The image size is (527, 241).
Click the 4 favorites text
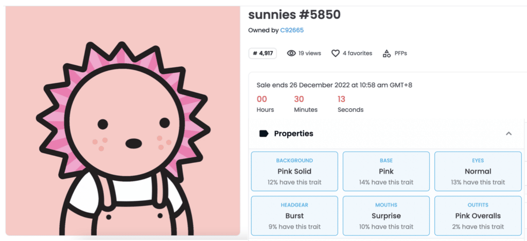(x=357, y=53)
